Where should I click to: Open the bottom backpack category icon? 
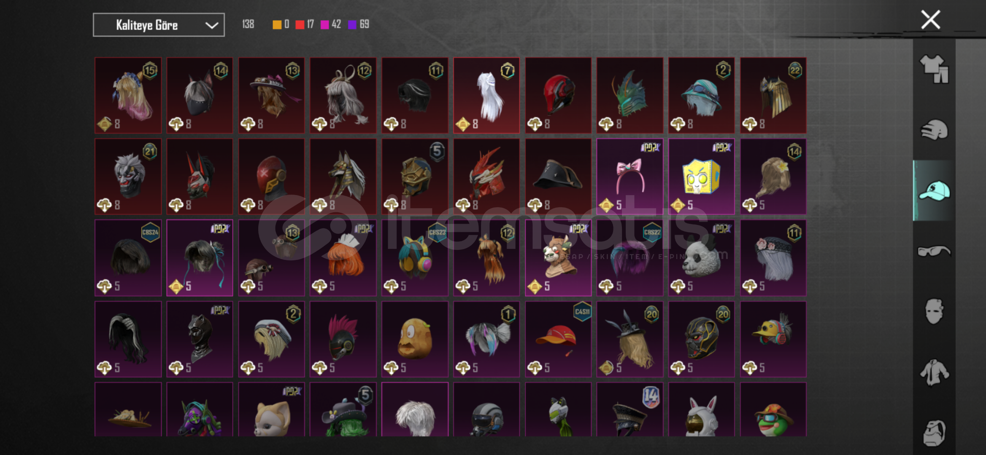(934, 433)
